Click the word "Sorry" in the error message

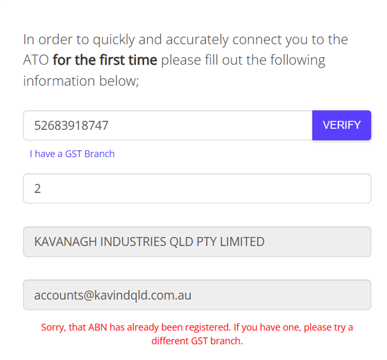click(x=53, y=327)
